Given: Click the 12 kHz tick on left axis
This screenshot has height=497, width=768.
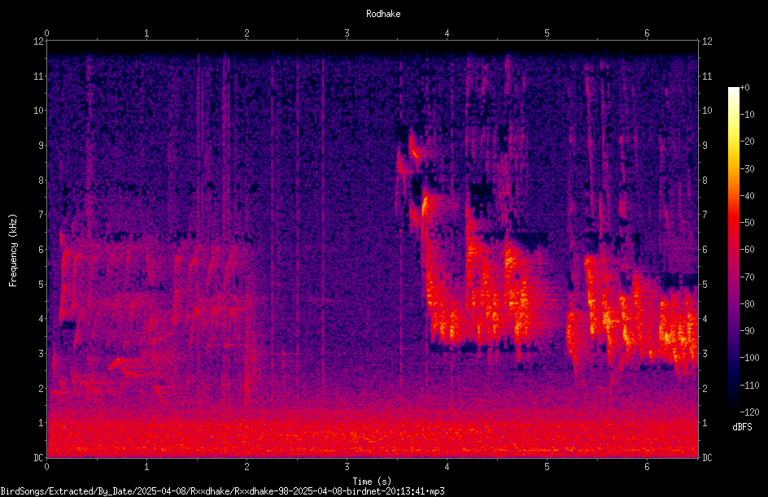Looking at the screenshot, I should 39,41.
